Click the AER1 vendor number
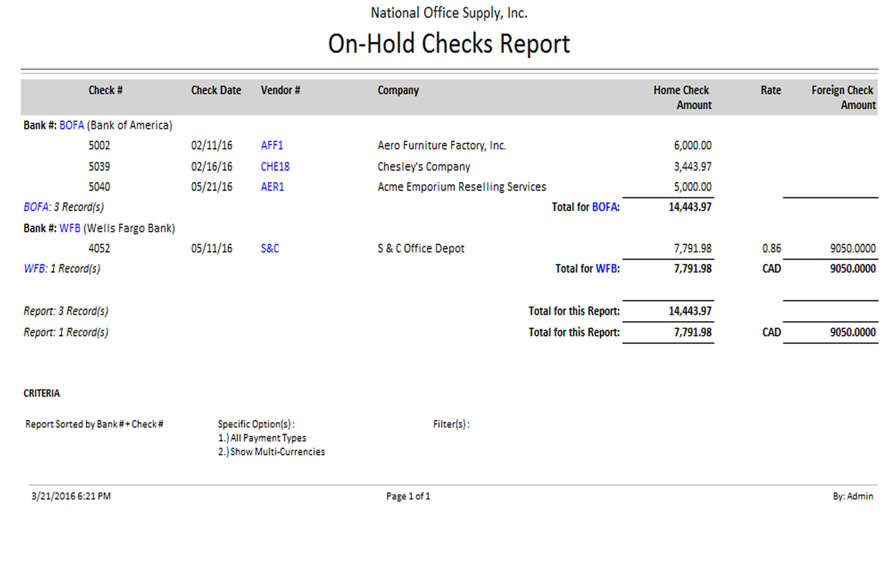 [x=272, y=187]
